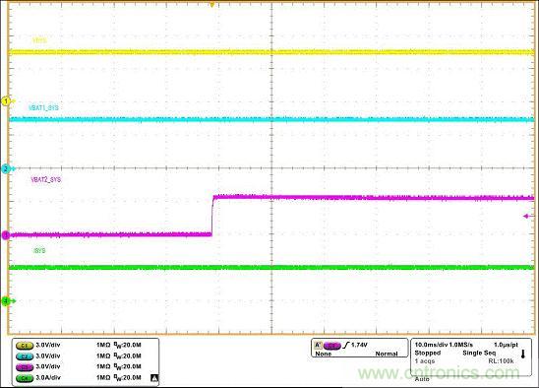Click the magenta trigger level arrow on right edge
Image resolution: width=539 pixels, height=388 pixels.
[x=527, y=217]
